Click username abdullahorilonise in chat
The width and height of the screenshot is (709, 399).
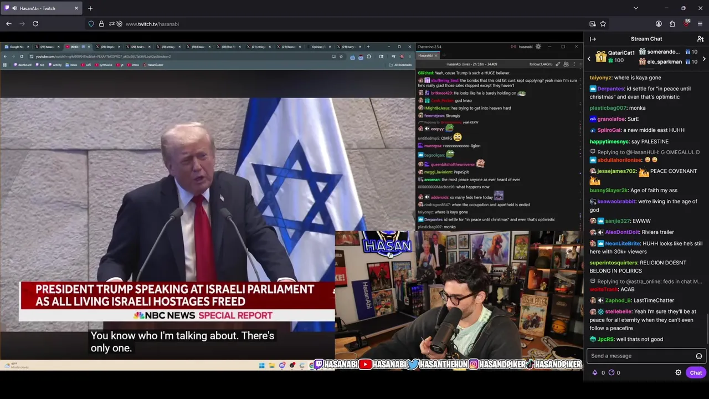(x=619, y=160)
